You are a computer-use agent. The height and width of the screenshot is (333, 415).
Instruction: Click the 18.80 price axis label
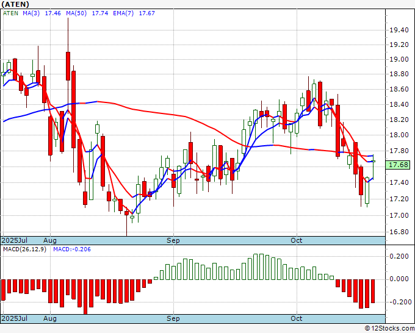click(x=399, y=74)
